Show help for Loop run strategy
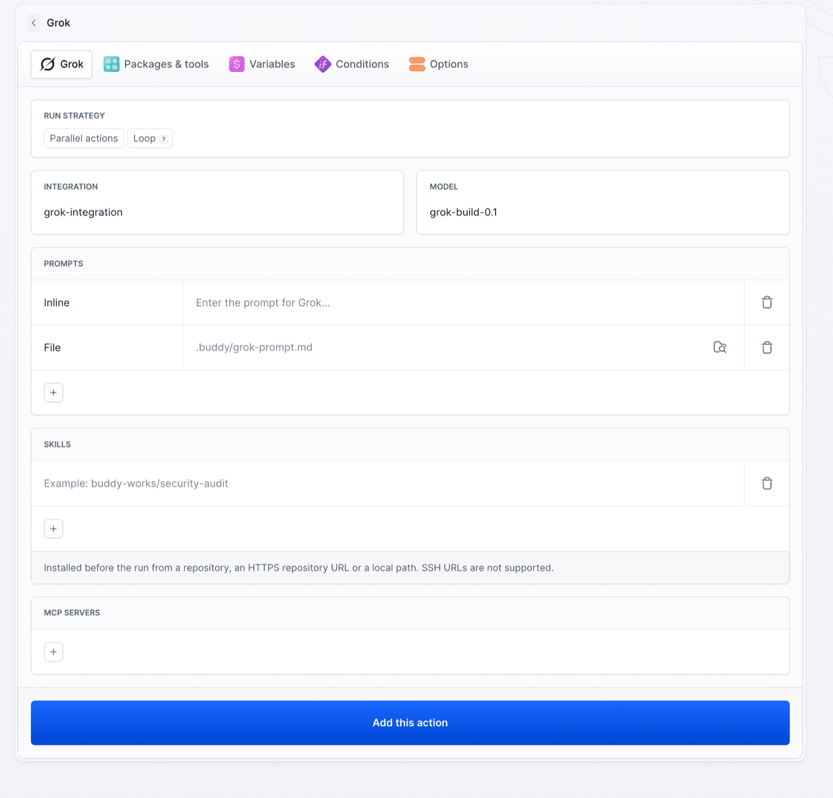 [164, 139]
